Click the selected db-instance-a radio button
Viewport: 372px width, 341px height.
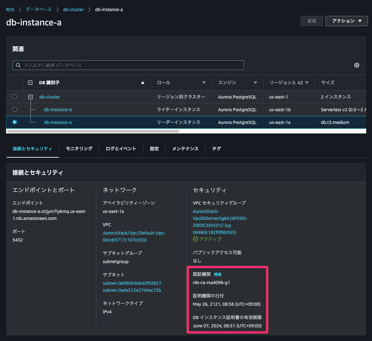(x=14, y=122)
